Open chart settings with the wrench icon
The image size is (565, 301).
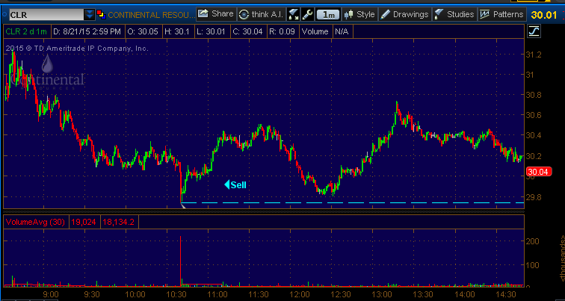[307, 13]
